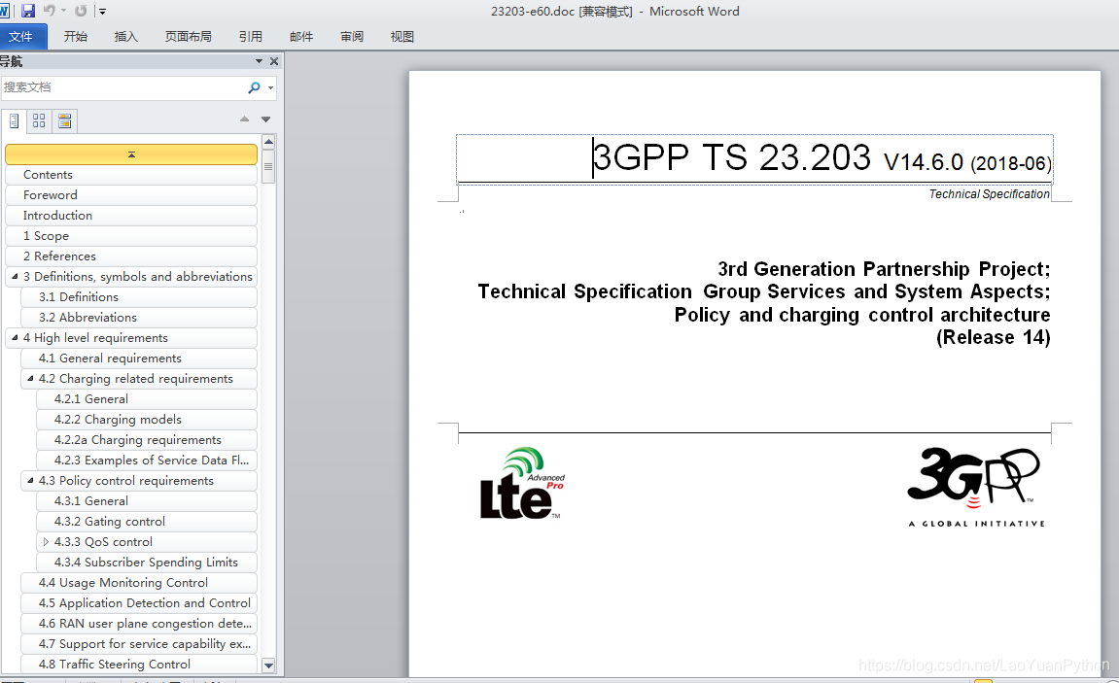Switch to the 邮件 (Mailings) ribbon tab

[x=301, y=36]
